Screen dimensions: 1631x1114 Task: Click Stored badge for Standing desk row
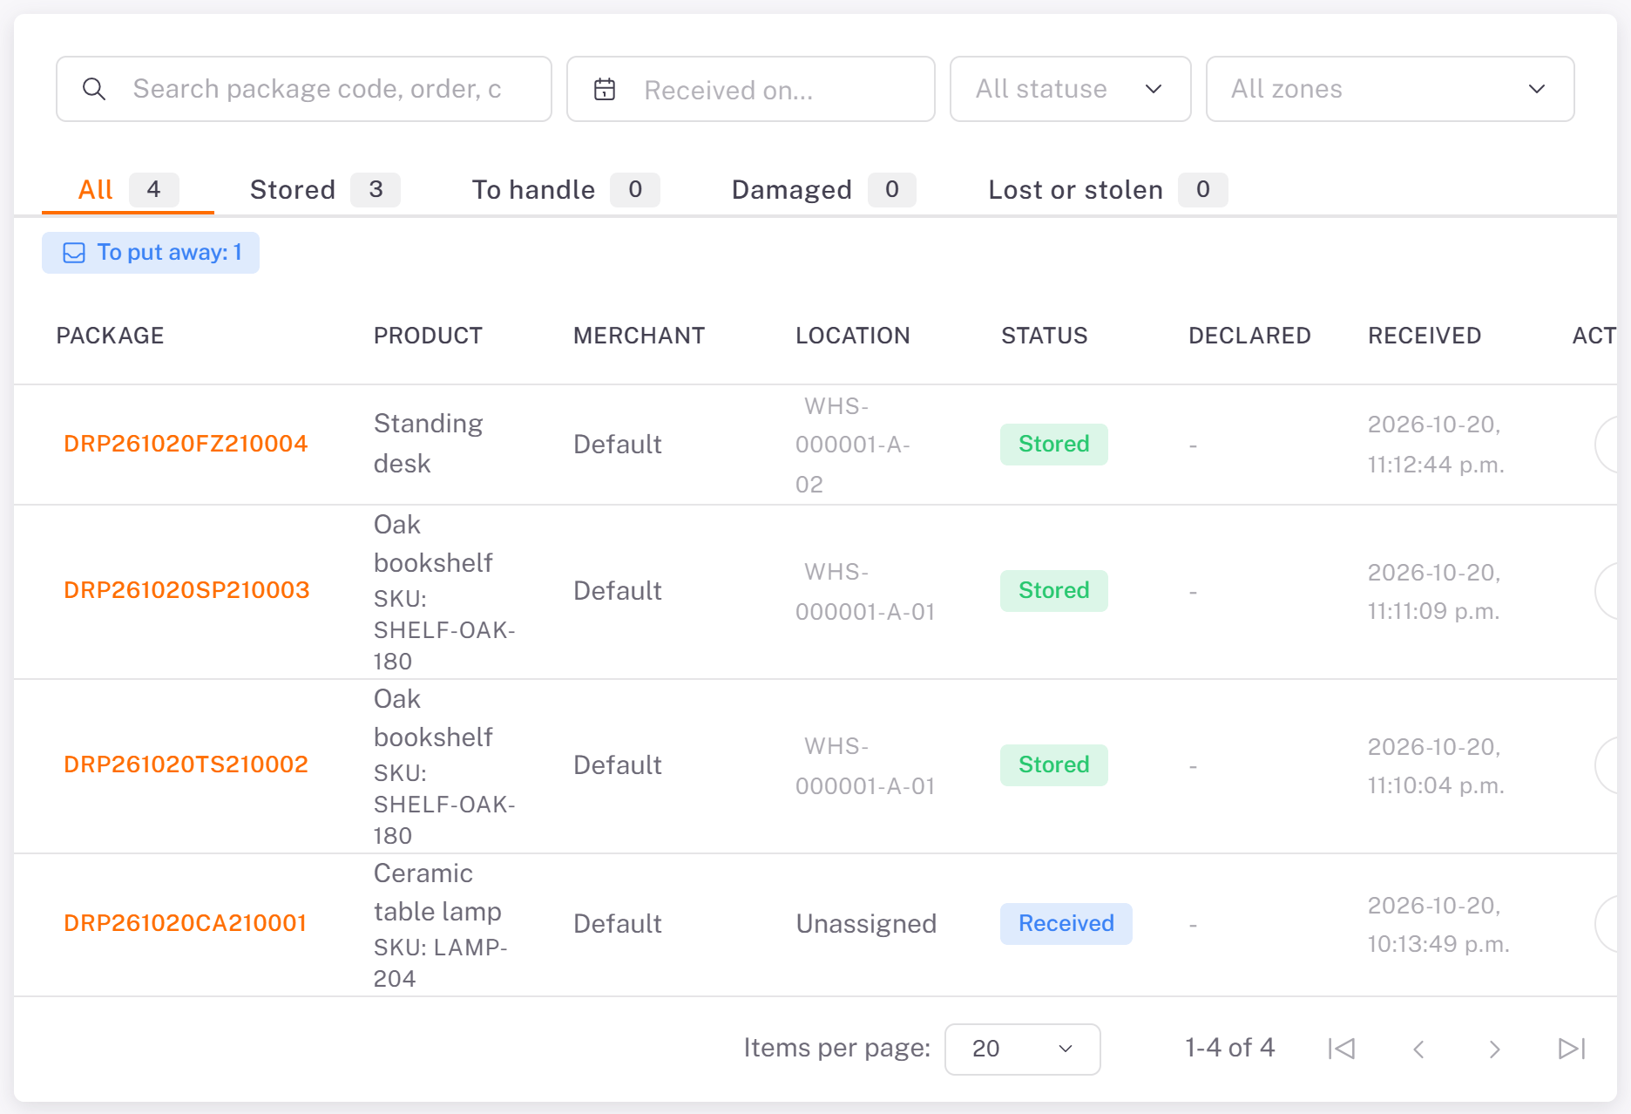tap(1054, 444)
